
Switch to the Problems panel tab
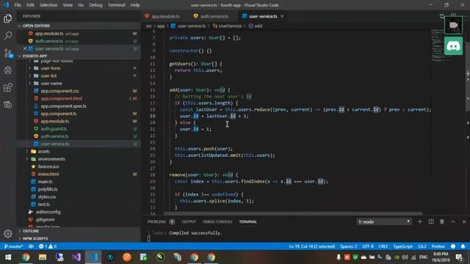coord(156,221)
